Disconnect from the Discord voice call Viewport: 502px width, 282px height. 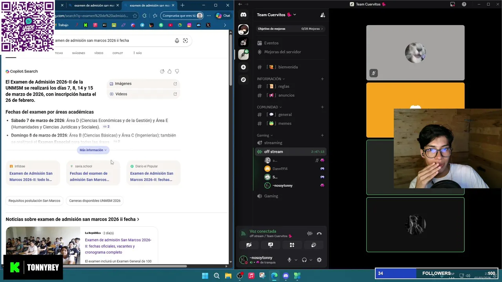319,233
